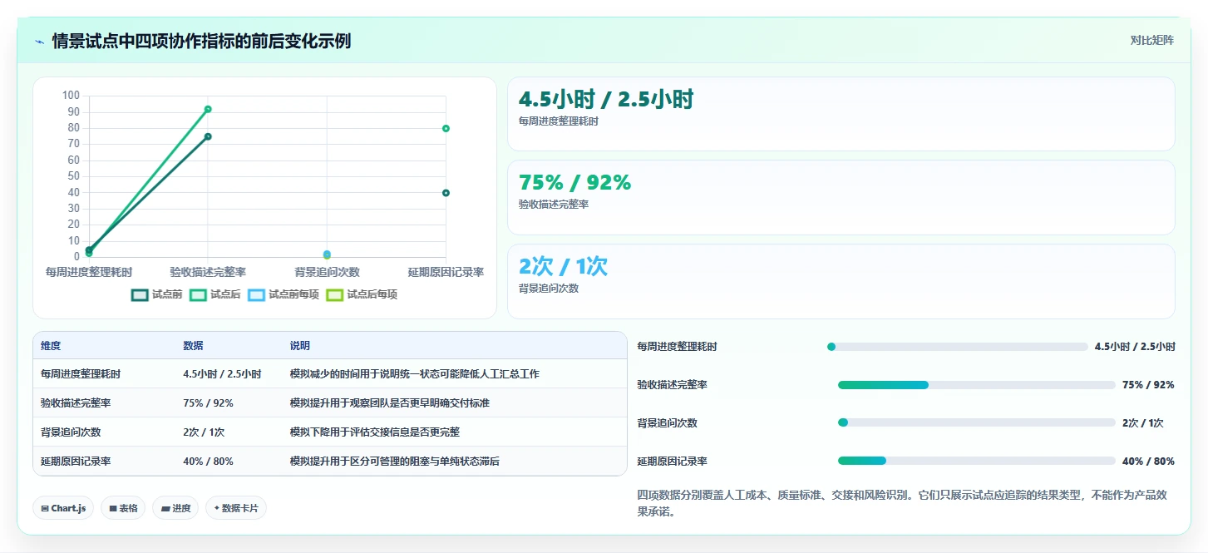Click the 试点后每项 lime legend swatch
Screen dimensions: 1208x553
(x=334, y=294)
